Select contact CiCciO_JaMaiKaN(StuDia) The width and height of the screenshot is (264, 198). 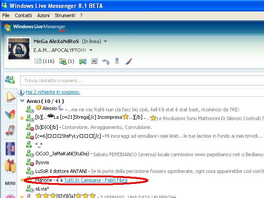(62, 154)
